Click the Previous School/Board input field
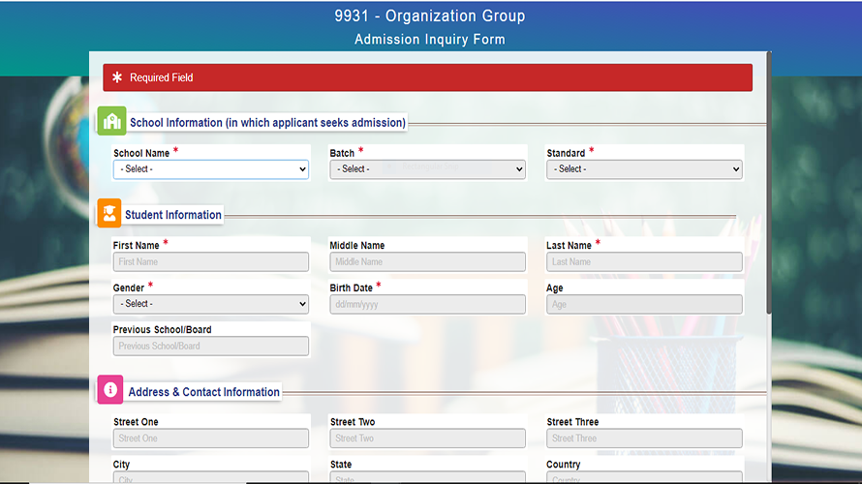Viewport: 862px width, 484px height. 210,347
